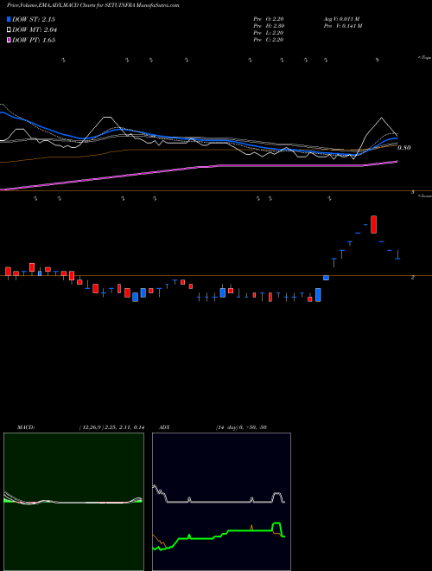Click the blue DOW ST legend swatch
This screenshot has width=432, height=571.
tap(9, 19)
